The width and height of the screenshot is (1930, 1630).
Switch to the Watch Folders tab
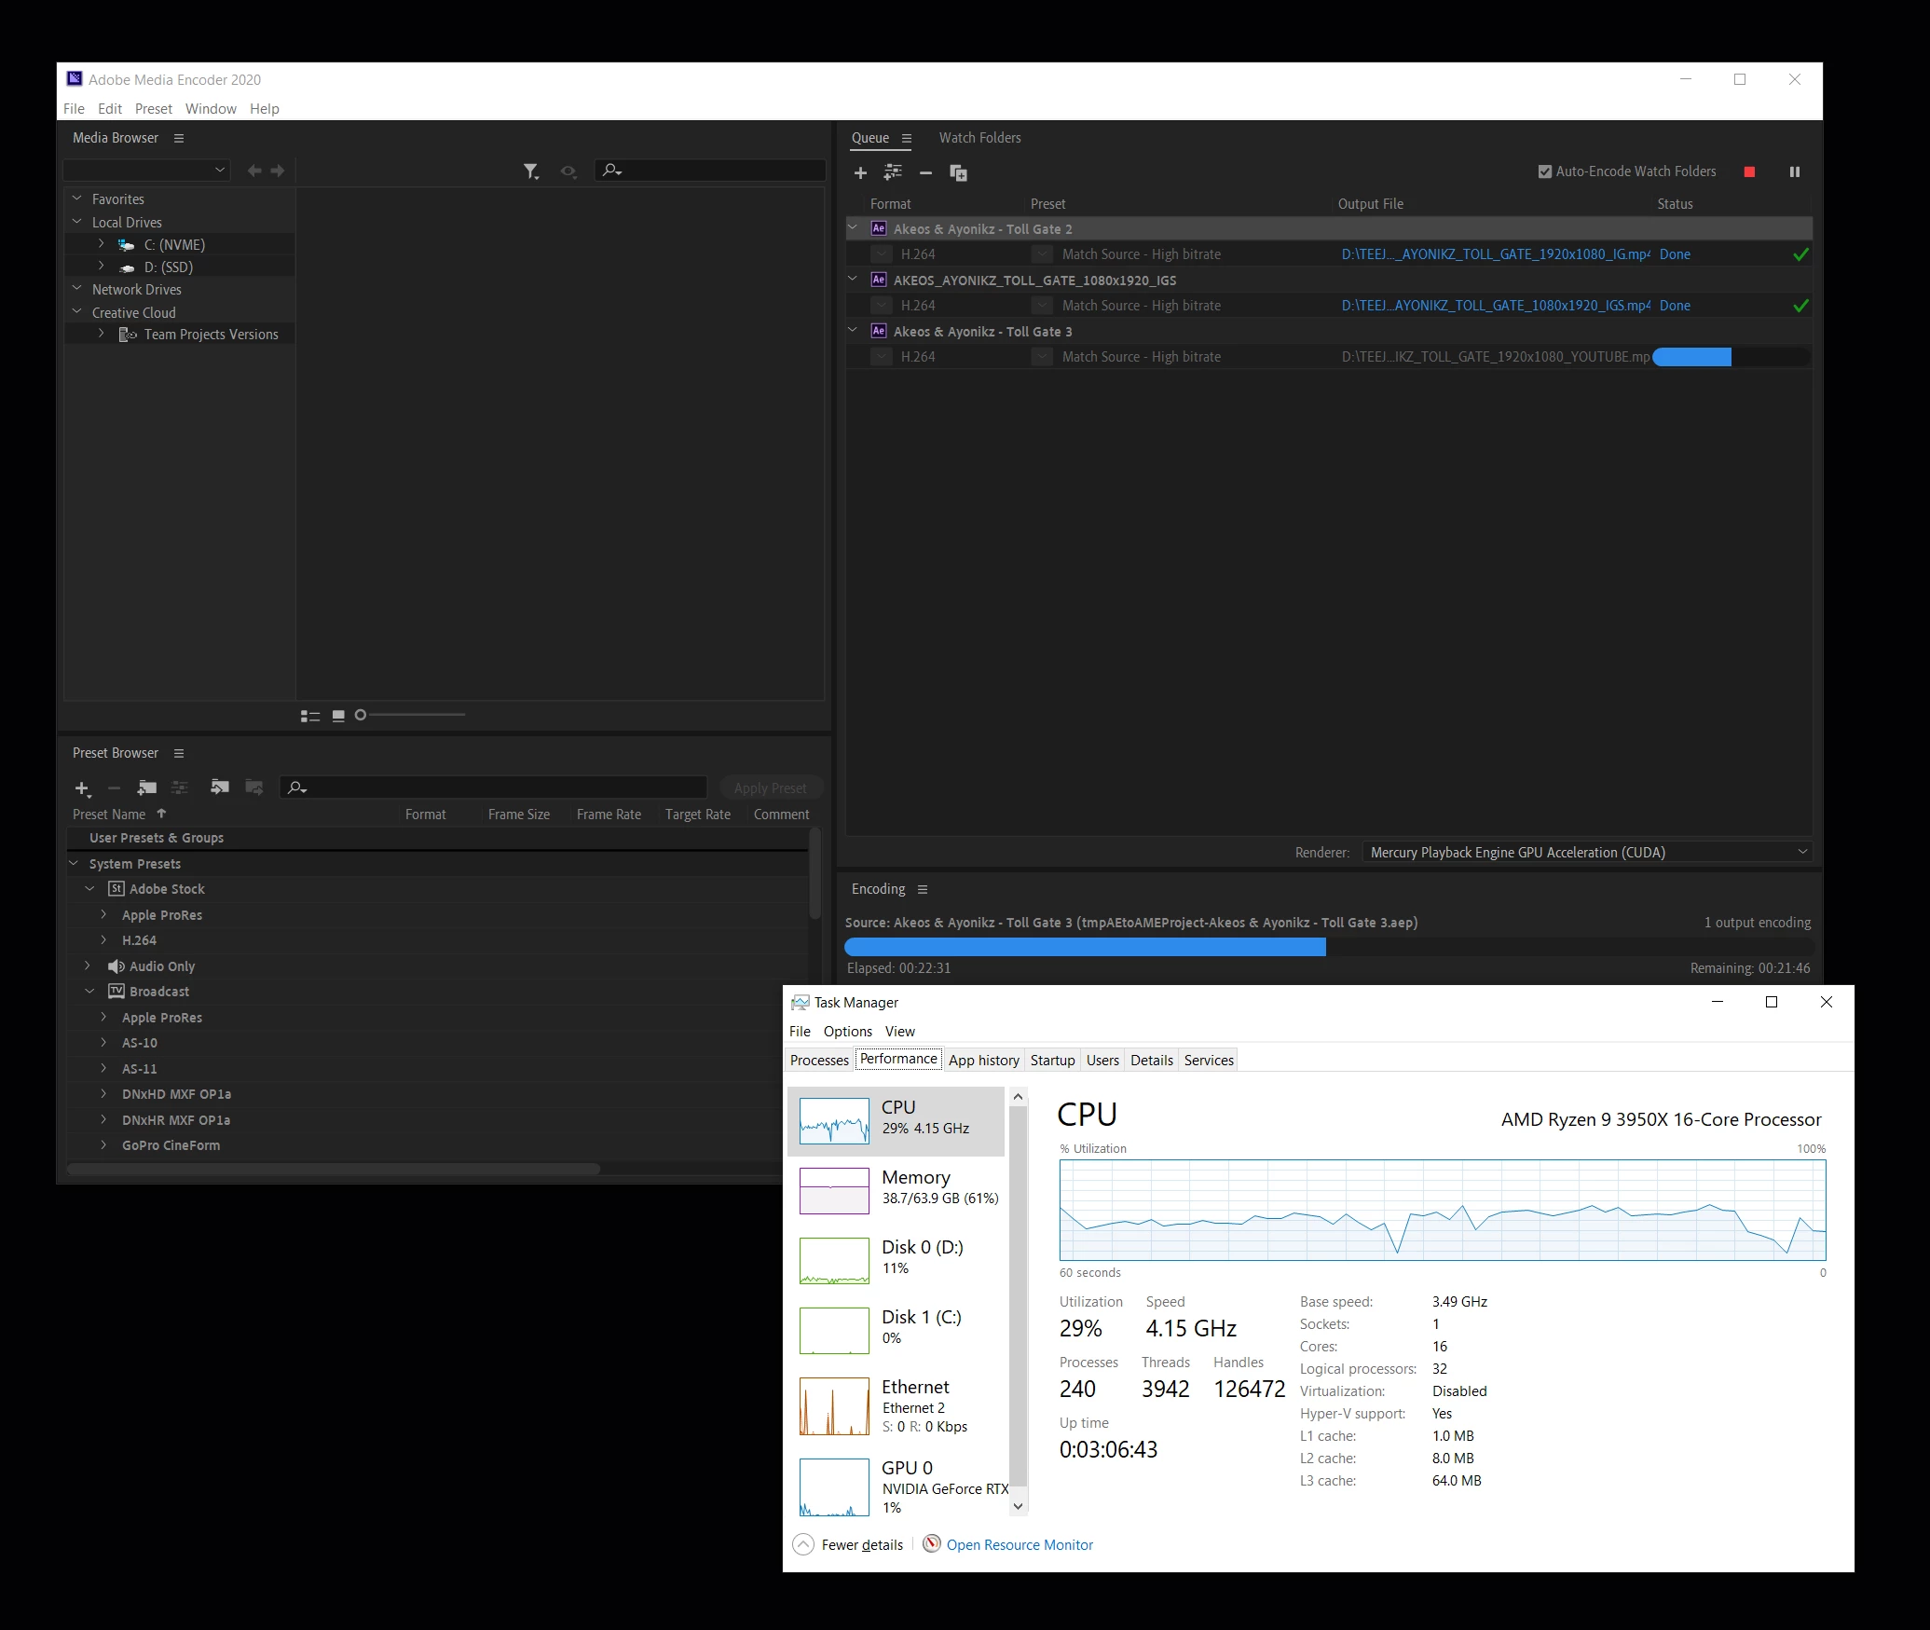pos(979,138)
